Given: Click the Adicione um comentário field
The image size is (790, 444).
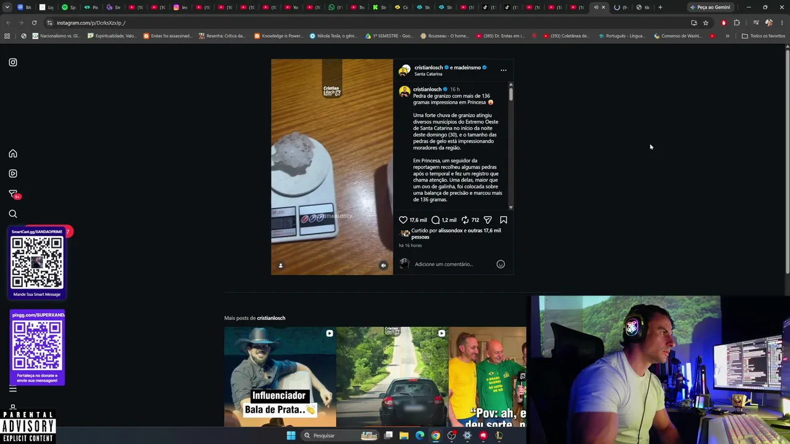Looking at the screenshot, I should click(x=453, y=264).
